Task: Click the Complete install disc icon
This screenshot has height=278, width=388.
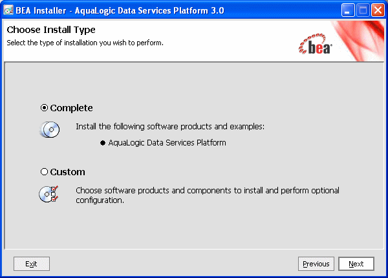Action: tap(50, 129)
